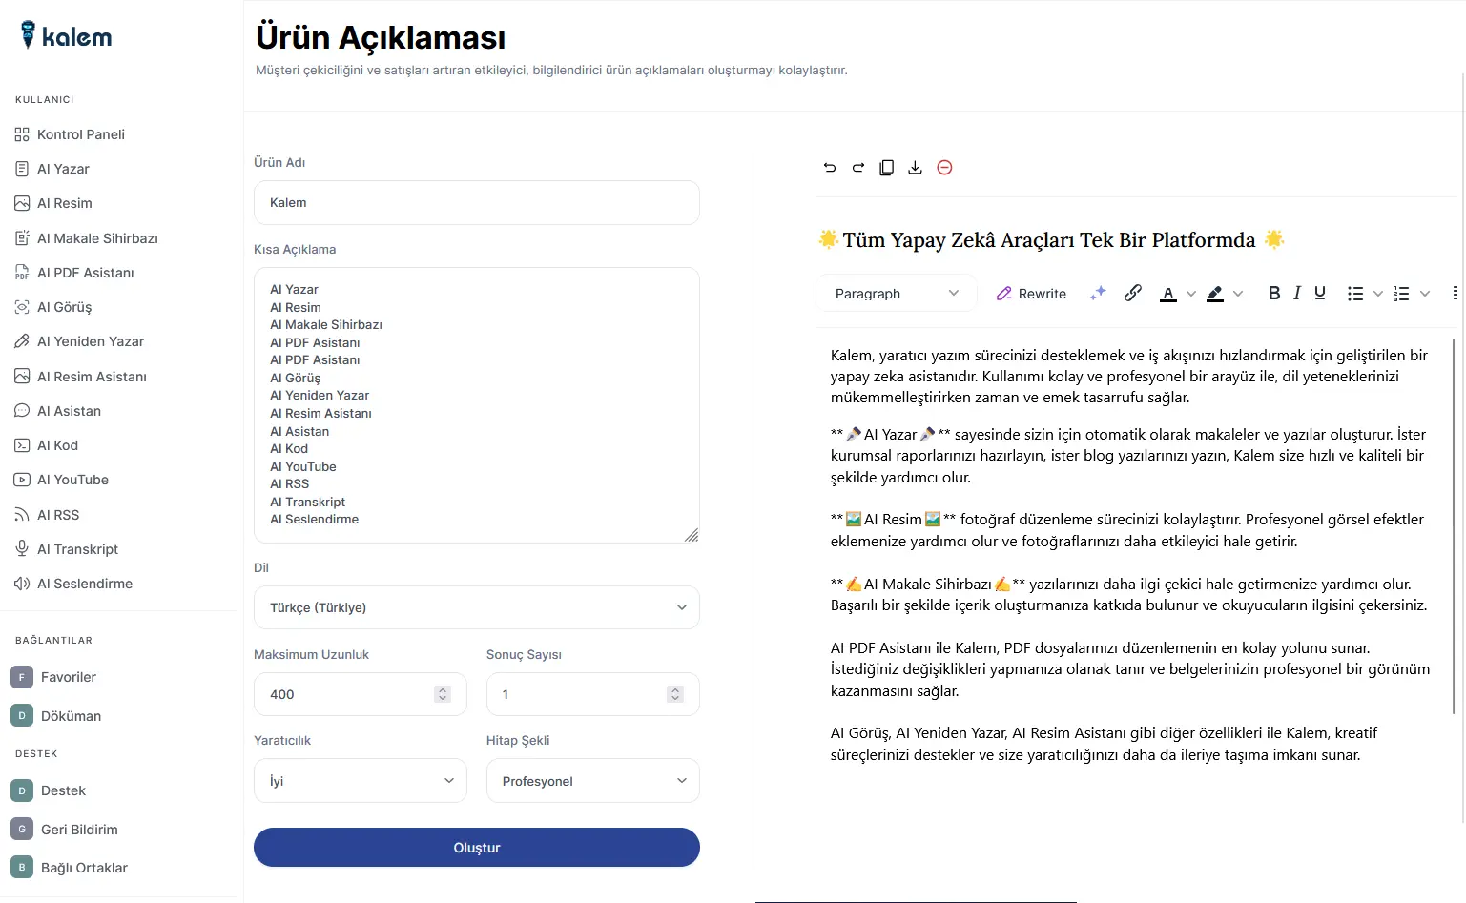Click the document title heading
The height and width of the screenshot is (903, 1466).
pyautogui.click(x=1050, y=240)
